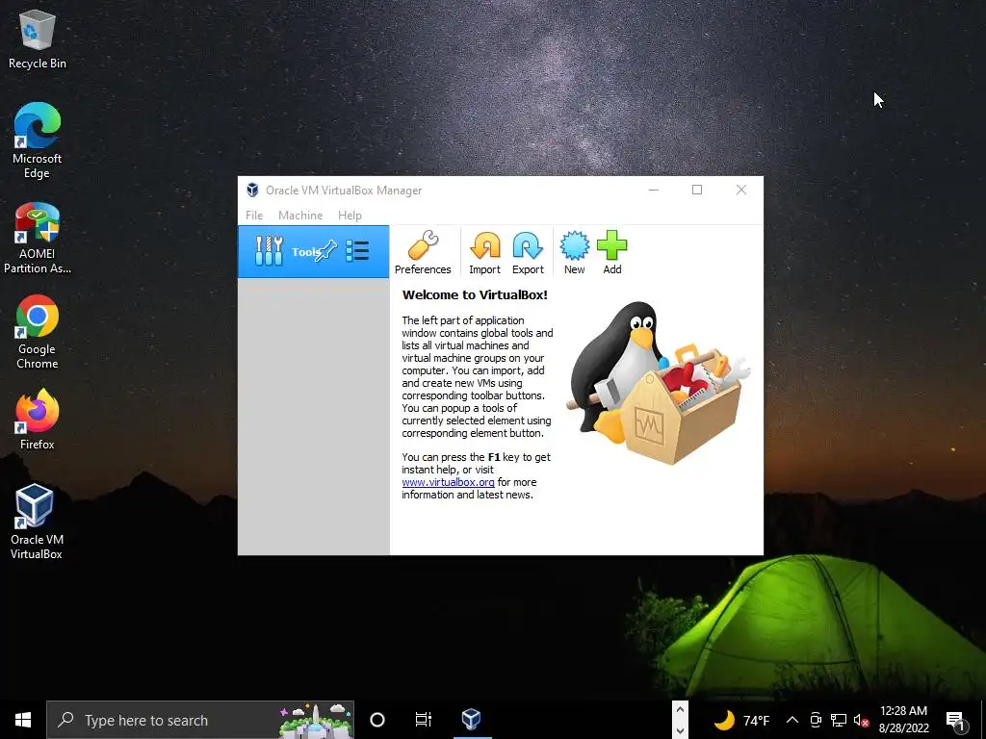
Task: Select the Tools item in left pane
Action: [313, 251]
